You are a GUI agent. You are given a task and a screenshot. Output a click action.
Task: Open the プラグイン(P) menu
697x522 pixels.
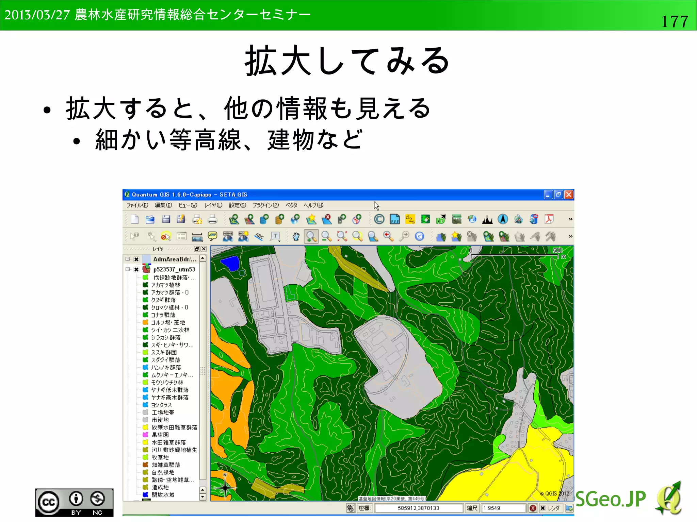pyautogui.click(x=265, y=205)
